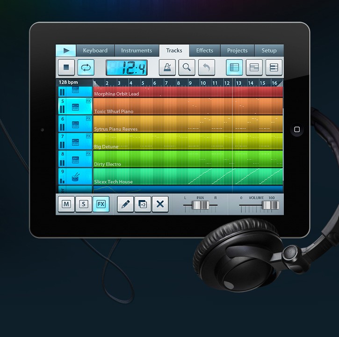This screenshot has height=337, width=339.
Task: Jump to bar 9 on the timeline
Action: [190, 83]
